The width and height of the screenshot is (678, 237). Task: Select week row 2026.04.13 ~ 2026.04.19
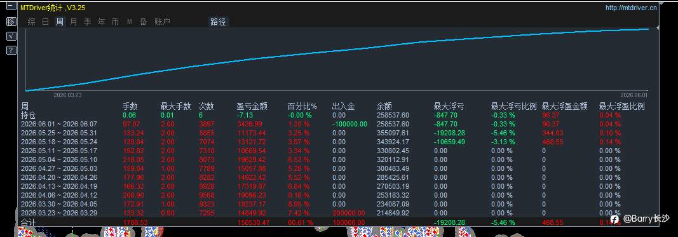tap(59, 186)
